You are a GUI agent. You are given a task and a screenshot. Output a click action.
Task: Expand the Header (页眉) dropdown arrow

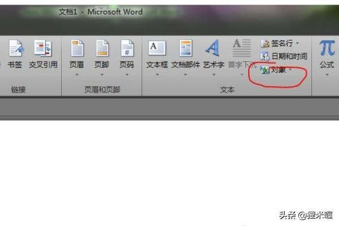(x=77, y=75)
